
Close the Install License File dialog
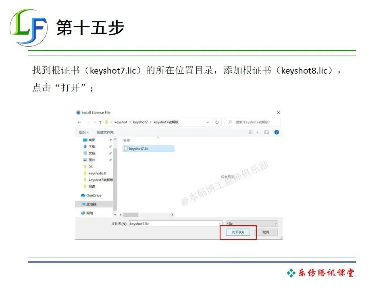[279, 112]
